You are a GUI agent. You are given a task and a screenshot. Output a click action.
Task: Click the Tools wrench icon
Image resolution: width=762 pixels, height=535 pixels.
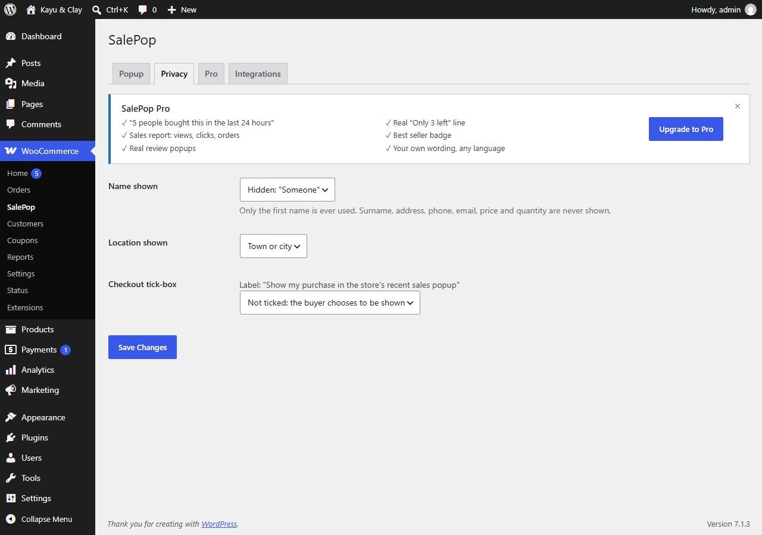click(11, 478)
